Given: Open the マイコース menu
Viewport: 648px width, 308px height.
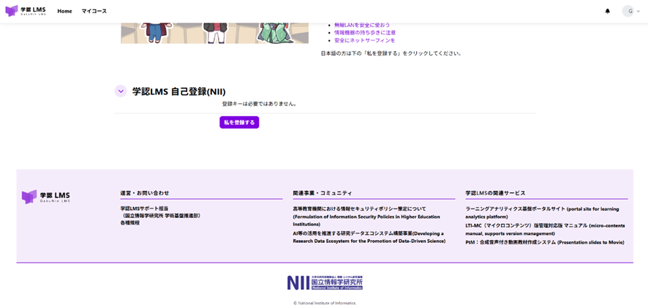Looking at the screenshot, I should coord(94,11).
